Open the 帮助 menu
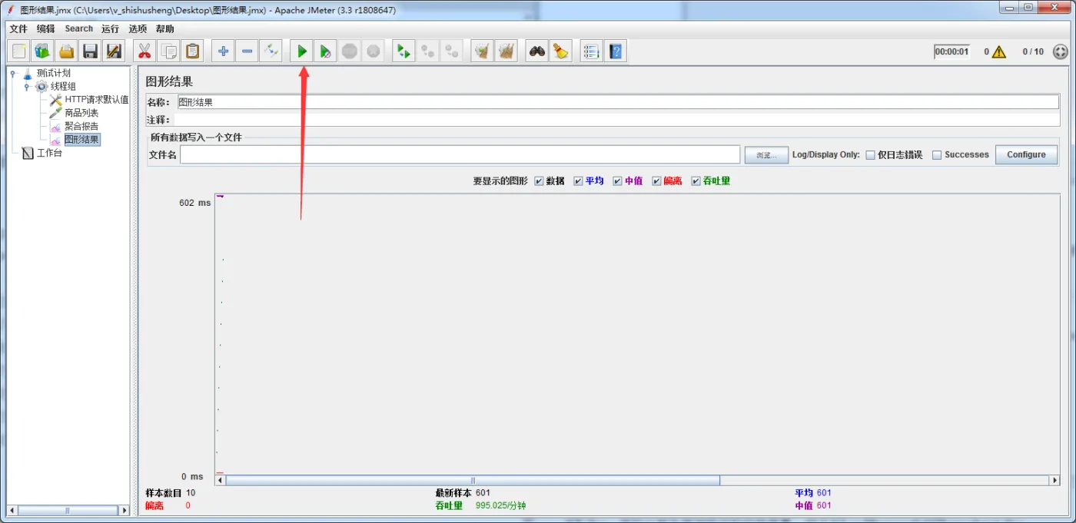 pos(164,28)
